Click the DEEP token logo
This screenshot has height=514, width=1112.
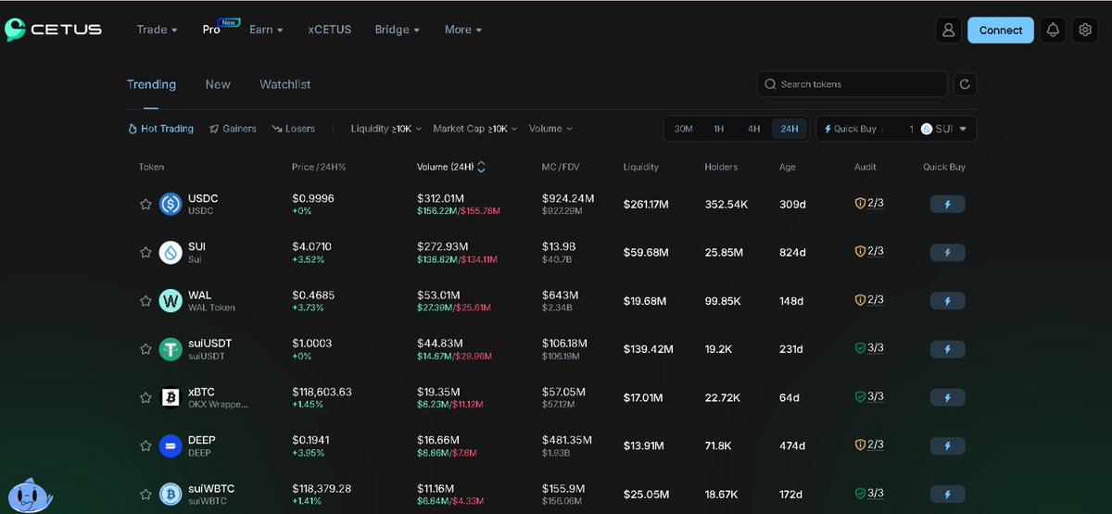(x=171, y=445)
